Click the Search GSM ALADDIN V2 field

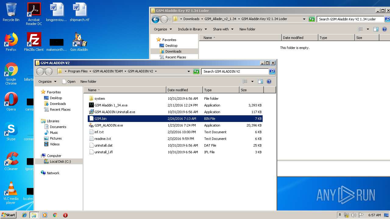(235, 71)
